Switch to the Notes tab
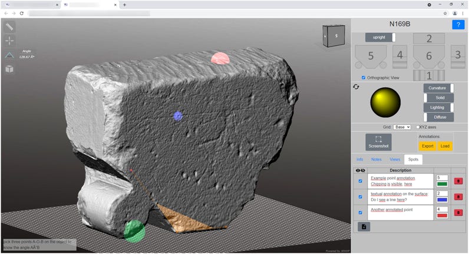Viewport: 469px width, 254px height. tap(376, 159)
